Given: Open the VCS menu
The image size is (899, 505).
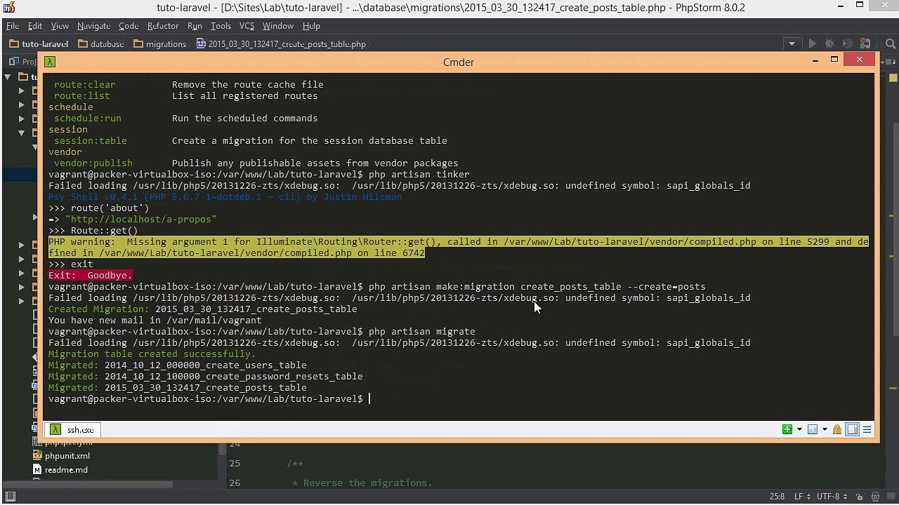Looking at the screenshot, I should coord(247,26).
